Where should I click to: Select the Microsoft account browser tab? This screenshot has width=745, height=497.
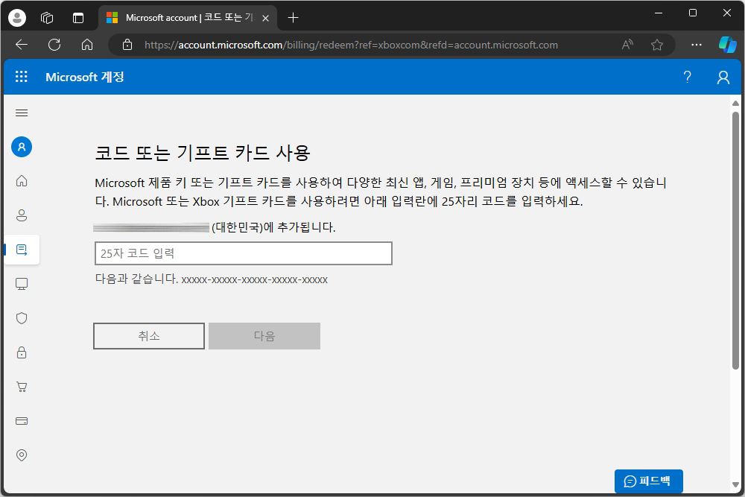tap(187, 18)
